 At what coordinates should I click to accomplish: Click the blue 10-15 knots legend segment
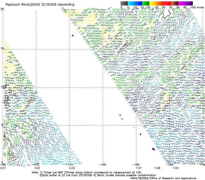coord(139,3)
